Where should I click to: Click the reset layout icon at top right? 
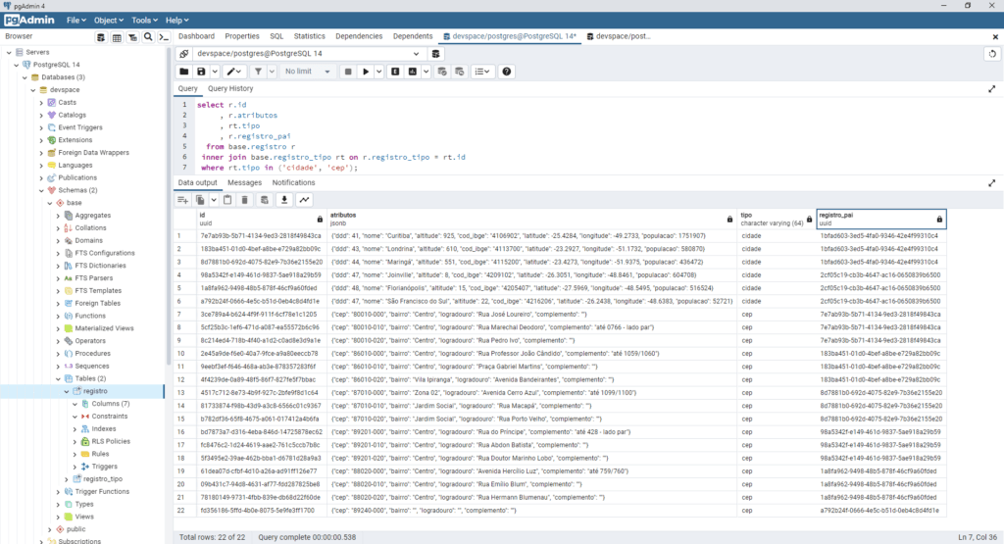pyautogui.click(x=992, y=54)
